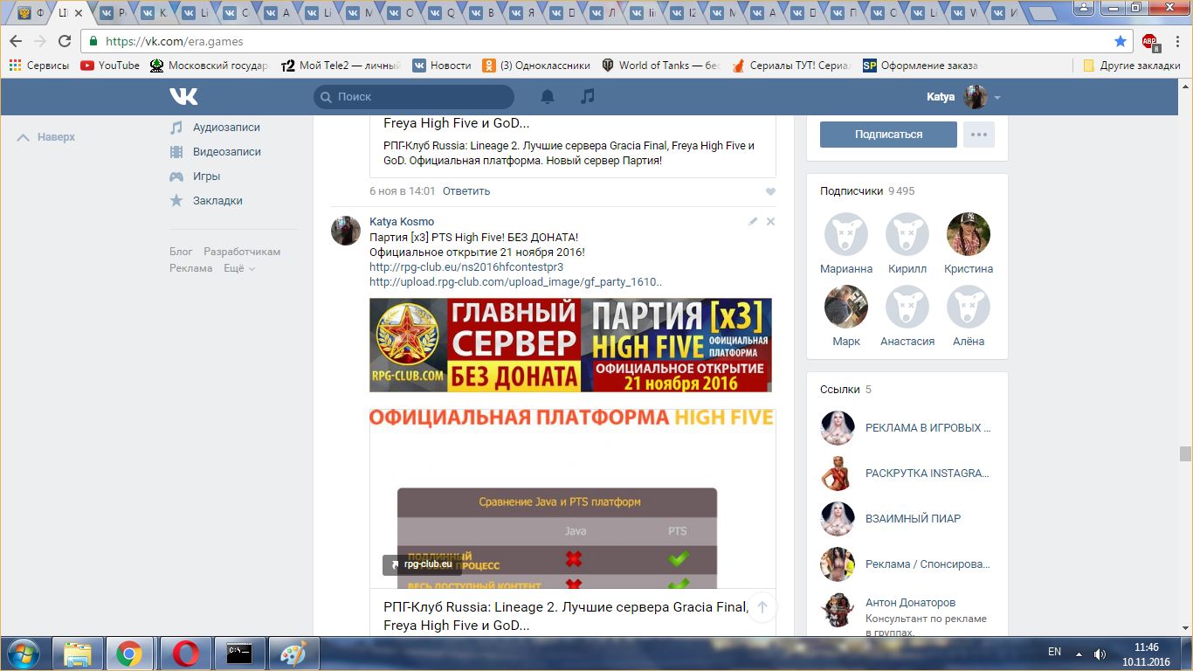Click Ответить under the comment

pos(466,191)
